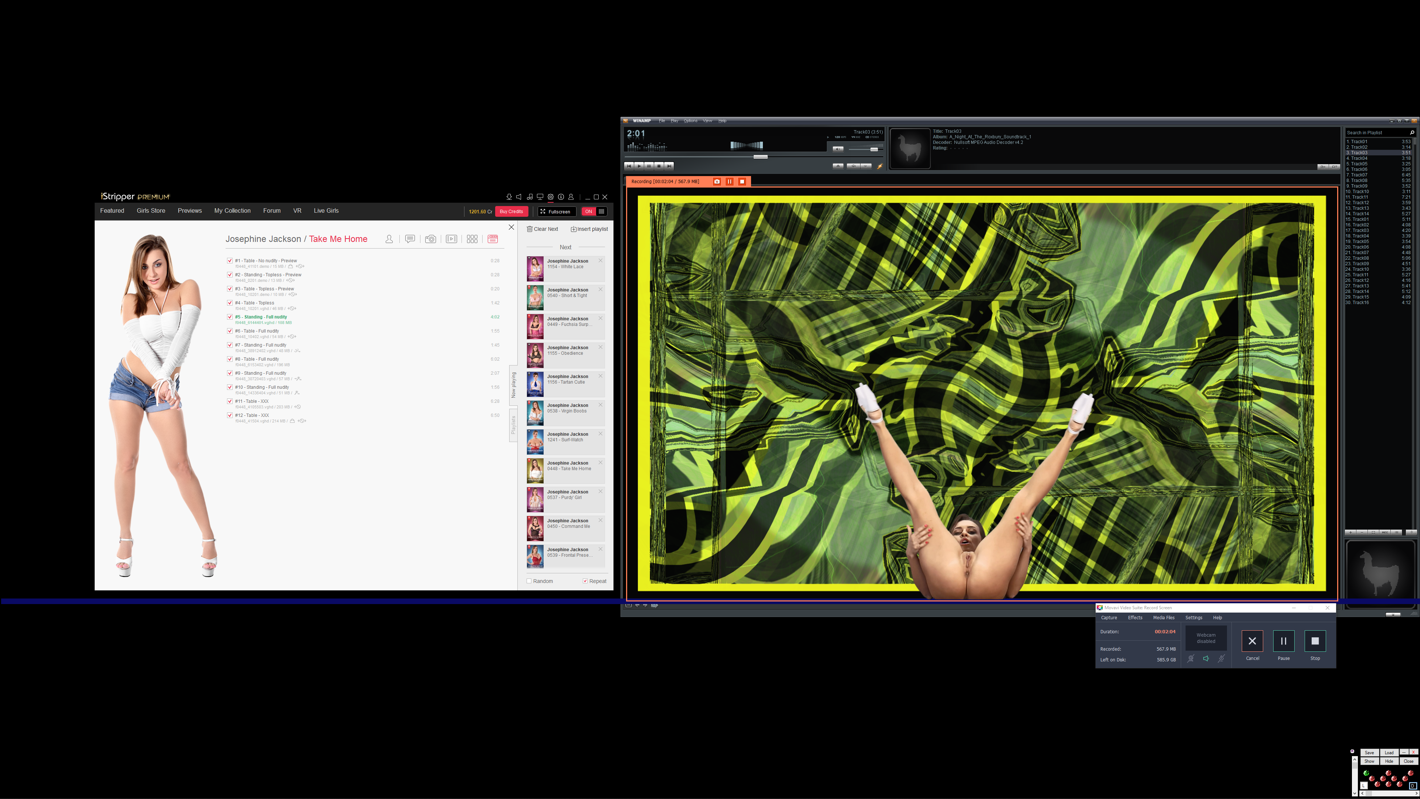The width and height of the screenshot is (1420, 799).
Task: Click Winamp's stop button
Action: pyautogui.click(x=659, y=166)
